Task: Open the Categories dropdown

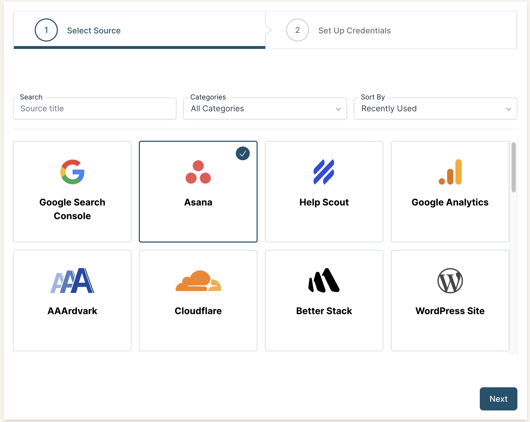Action: click(265, 108)
